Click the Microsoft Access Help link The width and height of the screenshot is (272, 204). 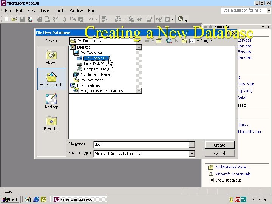233,174
